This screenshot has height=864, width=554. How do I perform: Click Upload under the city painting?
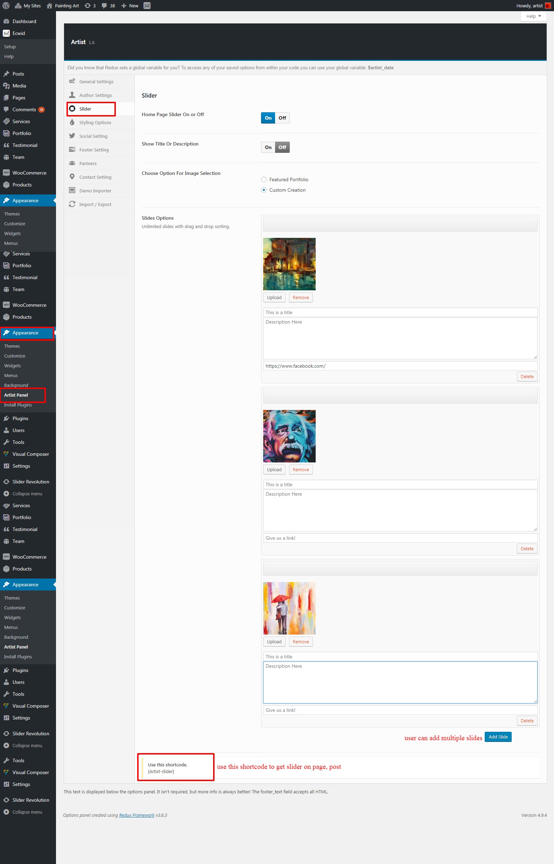pyautogui.click(x=274, y=297)
